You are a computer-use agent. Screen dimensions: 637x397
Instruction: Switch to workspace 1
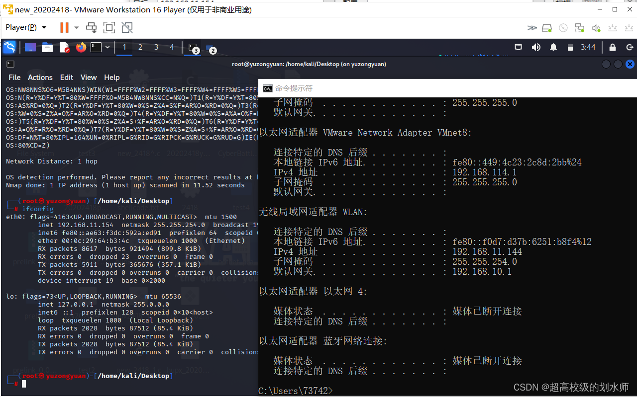click(124, 47)
